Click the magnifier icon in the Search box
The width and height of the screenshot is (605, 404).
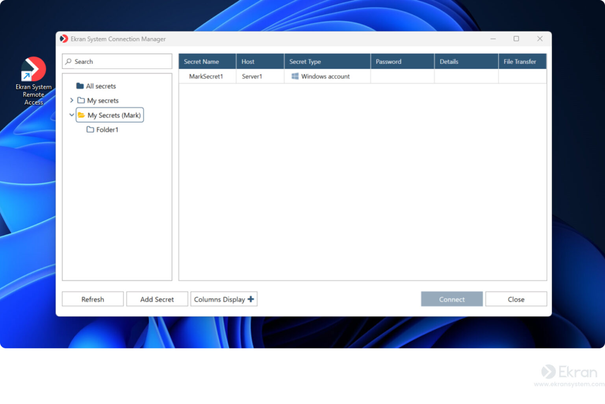pyautogui.click(x=69, y=61)
